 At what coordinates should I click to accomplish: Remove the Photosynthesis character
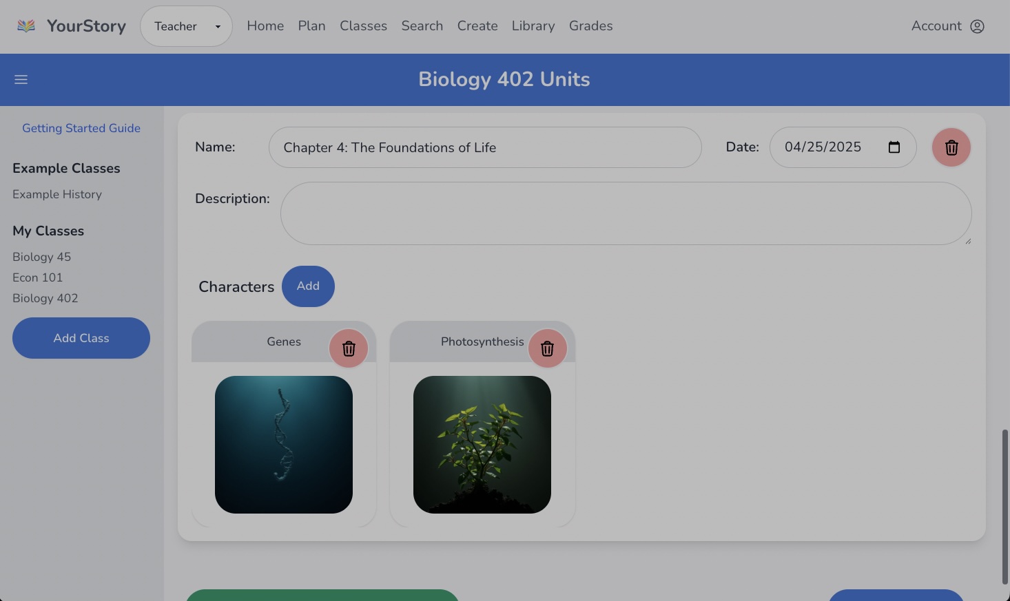click(547, 348)
